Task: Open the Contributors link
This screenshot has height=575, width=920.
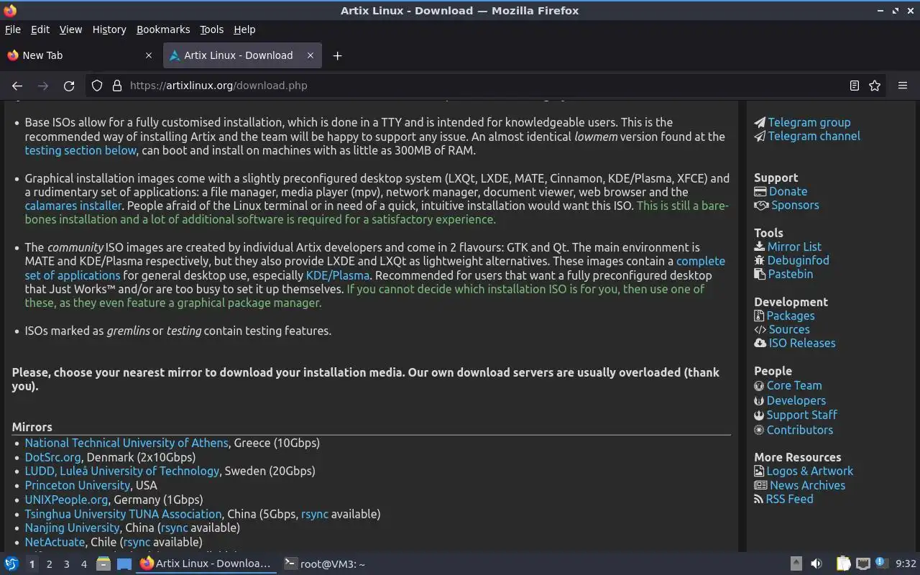Action: tap(799, 430)
